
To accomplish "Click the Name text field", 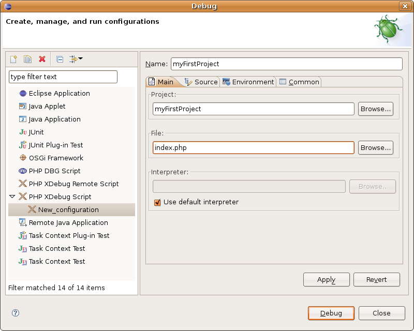I will 286,64.
